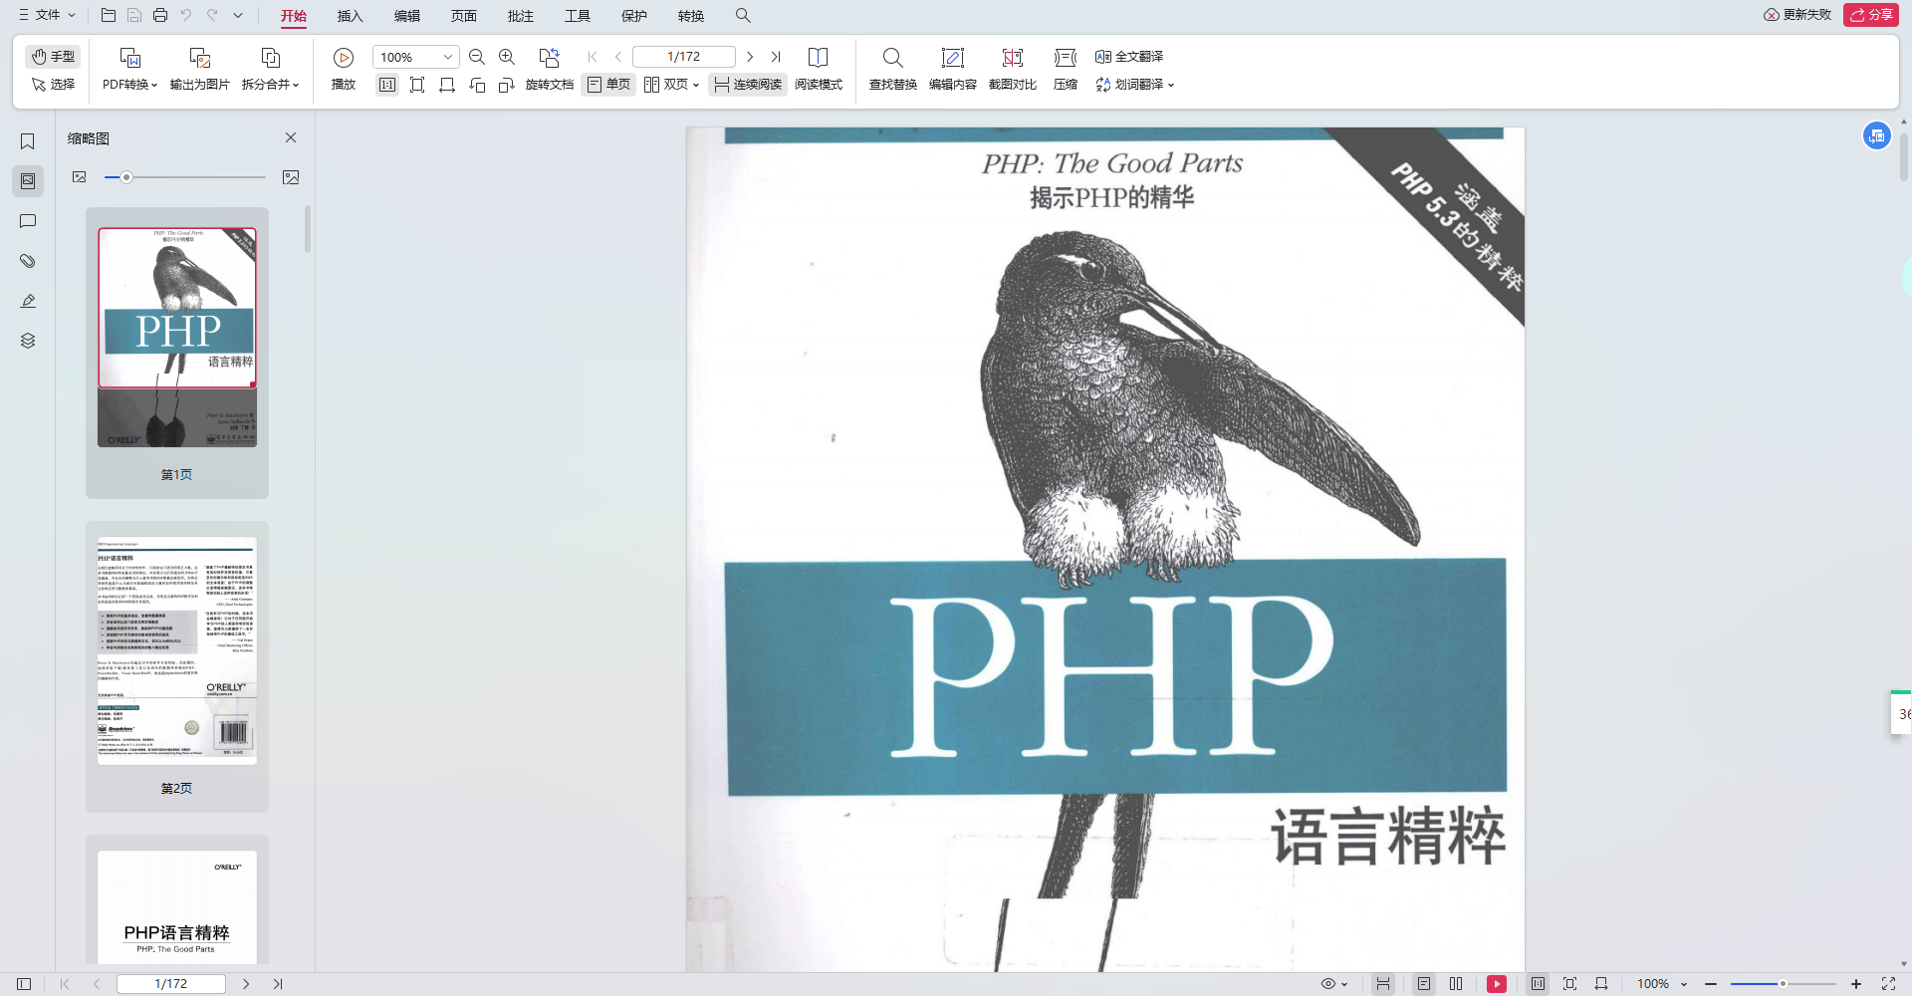1912x996 pixels.
Task: Click the undo arrow icon
Action: click(x=186, y=15)
